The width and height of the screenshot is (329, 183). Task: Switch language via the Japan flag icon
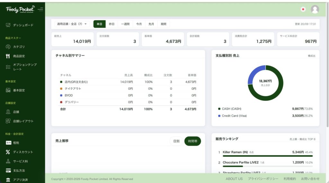pos(303,9)
